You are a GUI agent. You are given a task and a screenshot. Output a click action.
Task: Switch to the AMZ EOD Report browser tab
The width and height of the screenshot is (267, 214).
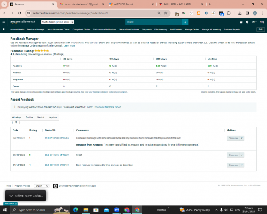tap(131, 4)
